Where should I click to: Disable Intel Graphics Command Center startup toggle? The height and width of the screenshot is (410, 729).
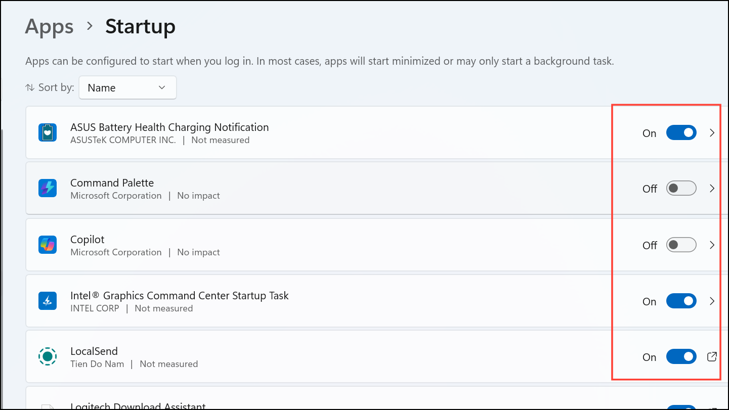point(681,301)
